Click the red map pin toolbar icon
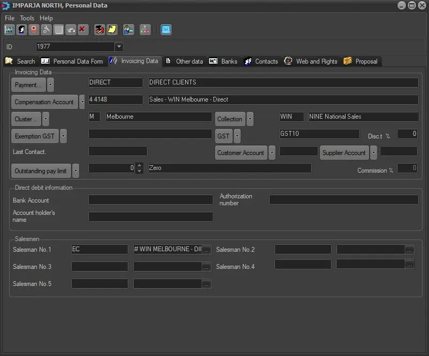This screenshot has height=356, width=429. (x=34, y=30)
